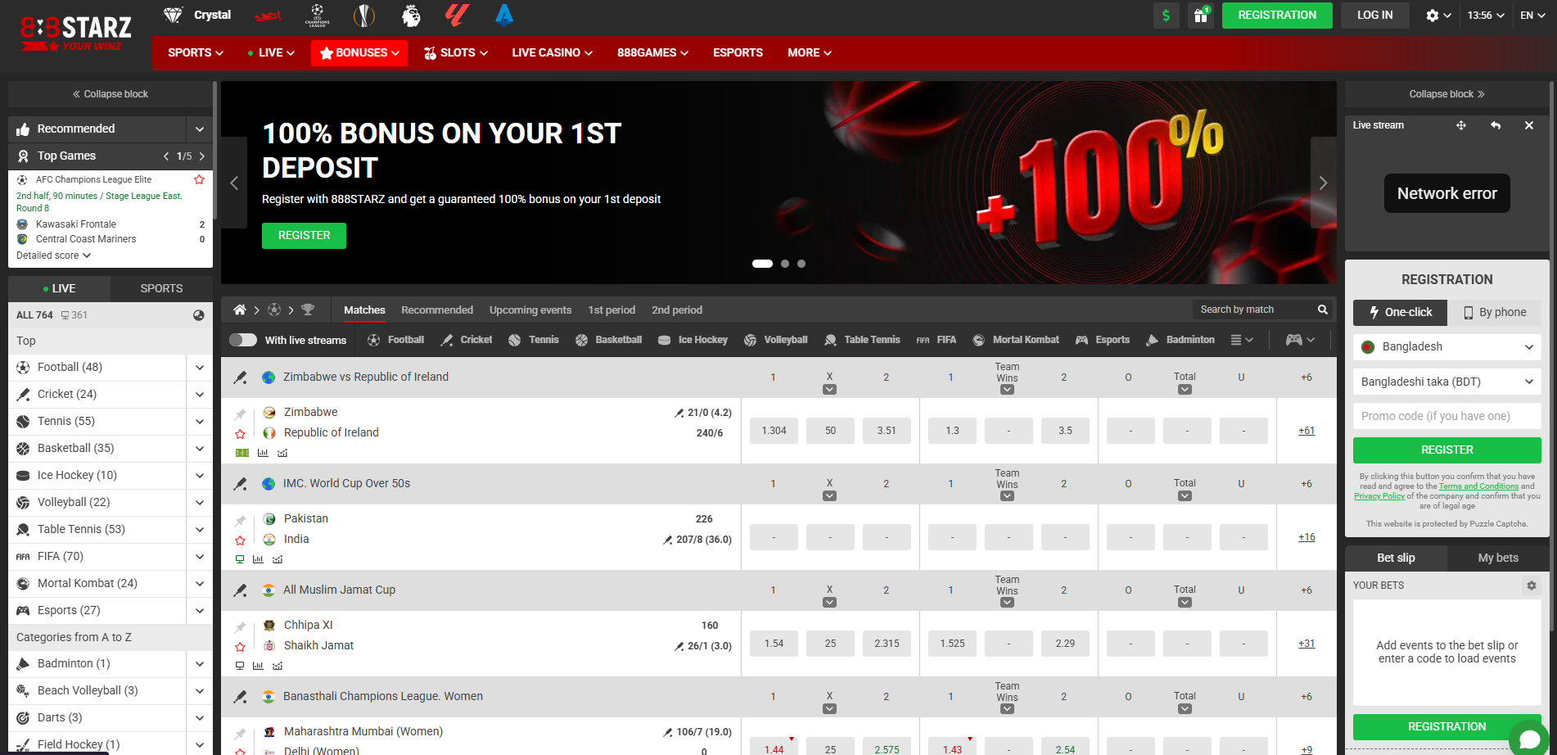Open the BONUSES menu

point(359,52)
